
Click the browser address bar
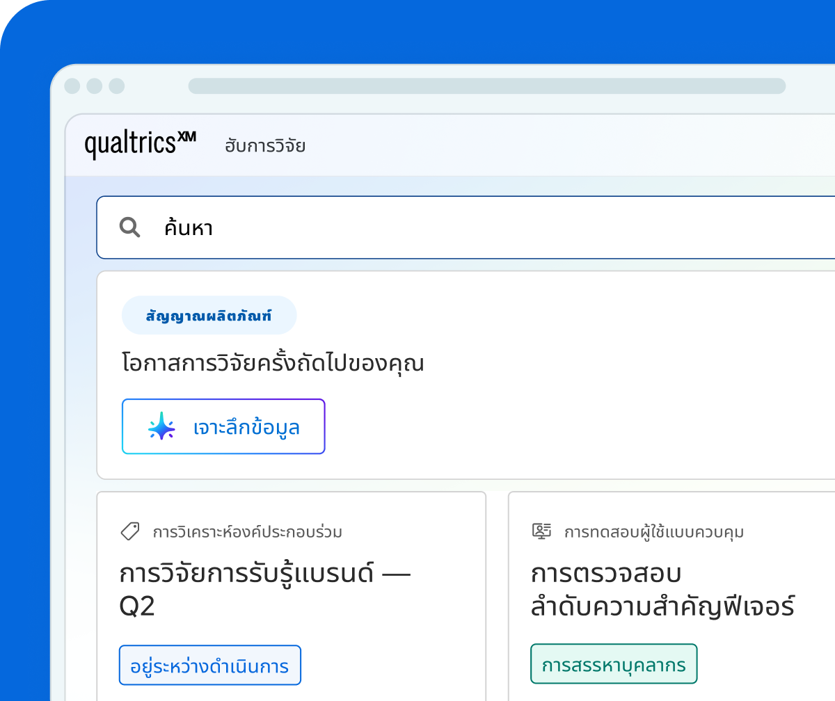[x=486, y=86]
